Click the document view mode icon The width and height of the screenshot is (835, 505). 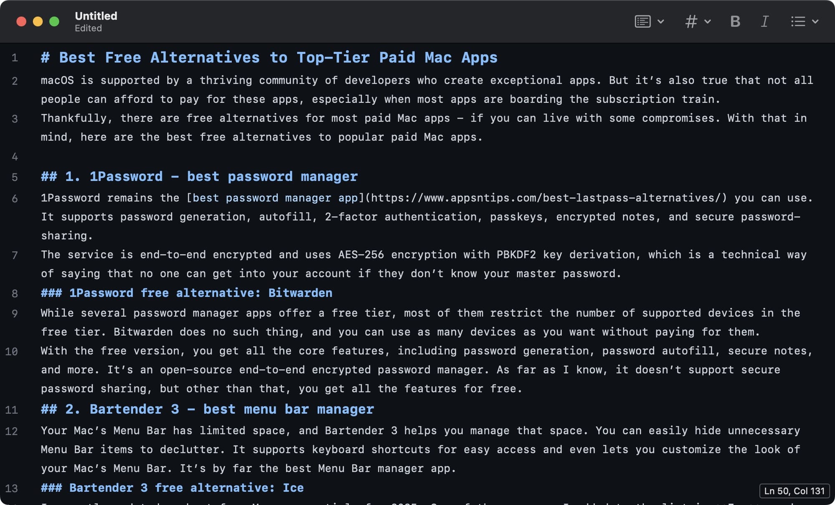tap(643, 21)
